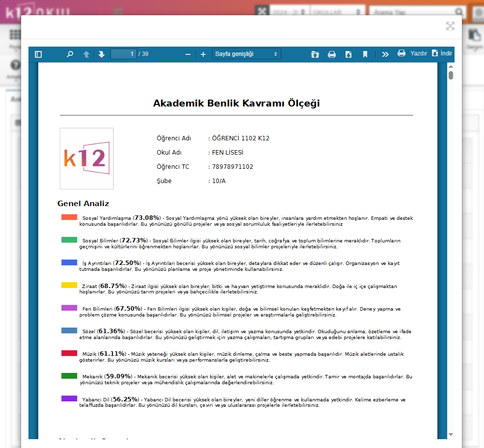Click the 56.25% Yabancı Dil score
Screen dimensions: 484x448
[126, 399]
